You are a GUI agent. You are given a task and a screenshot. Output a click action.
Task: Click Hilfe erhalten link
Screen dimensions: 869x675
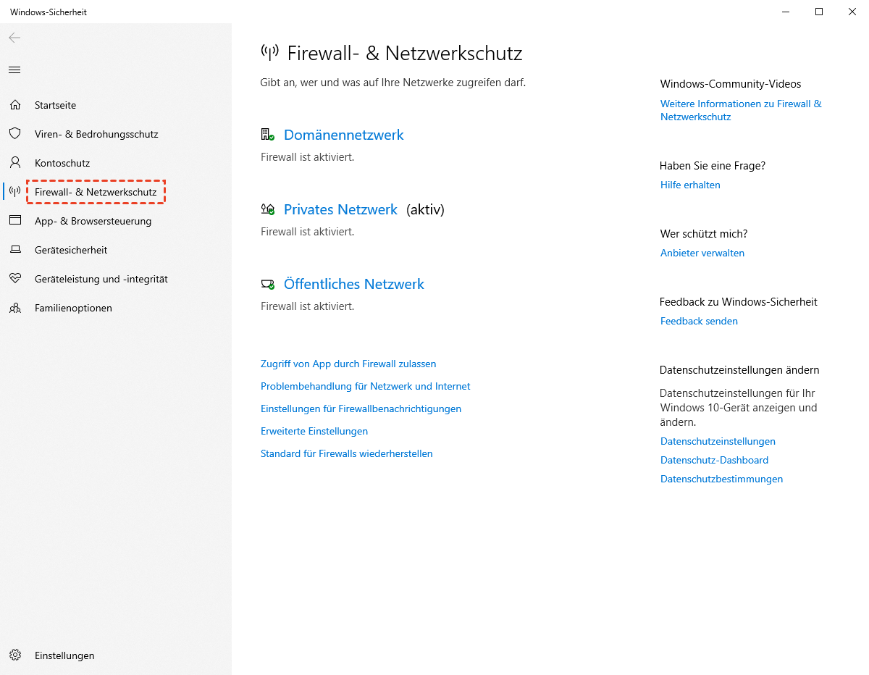click(x=690, y=185)
